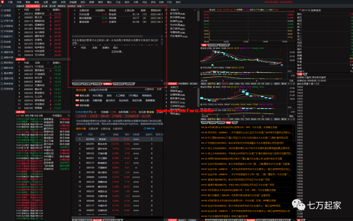Open the AI服务器 latest theme link
Viewport: 353px width, 221px height.
[x=97, y=101]
